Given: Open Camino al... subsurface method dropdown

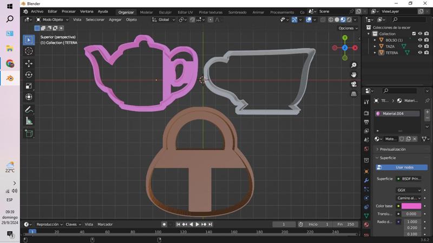Looking at the screenshot, I should pyautogui.click(x=409, y=198).
